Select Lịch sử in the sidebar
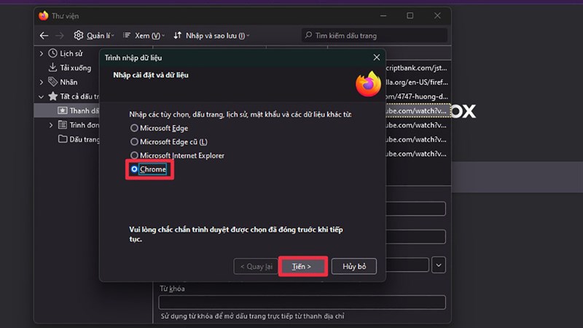 [71, 53]
